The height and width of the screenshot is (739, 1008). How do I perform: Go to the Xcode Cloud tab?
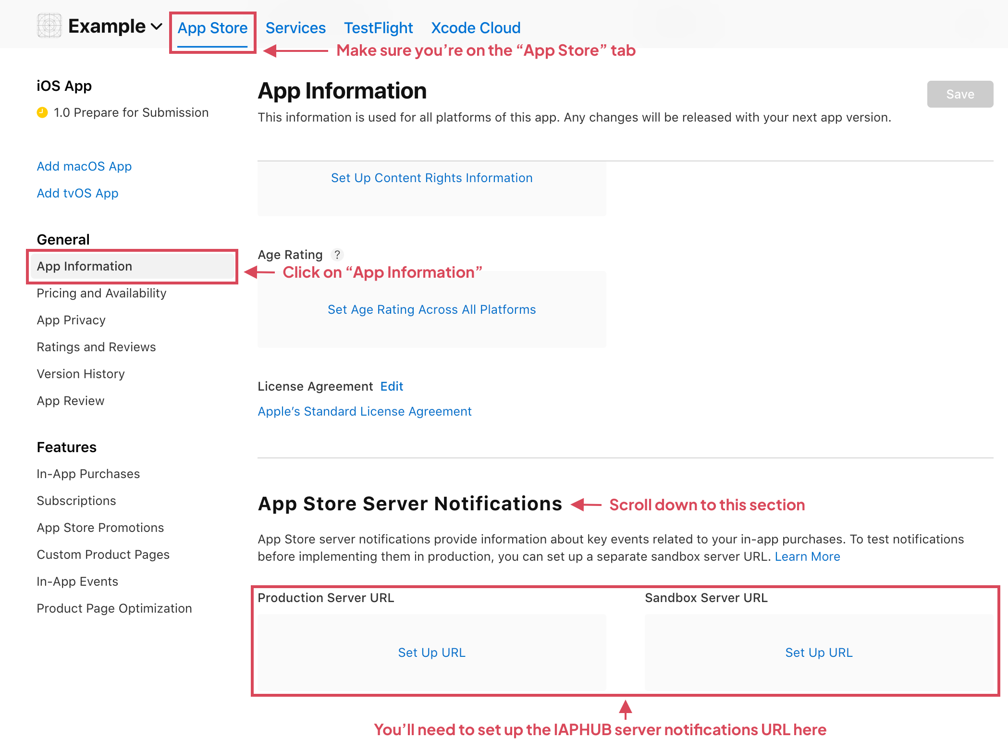[476, 28]
